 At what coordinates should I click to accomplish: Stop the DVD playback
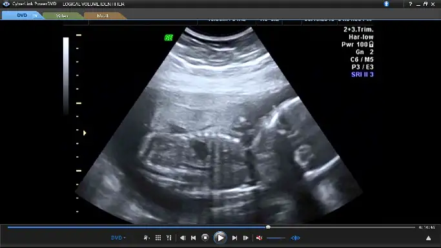tap(205, 238)
